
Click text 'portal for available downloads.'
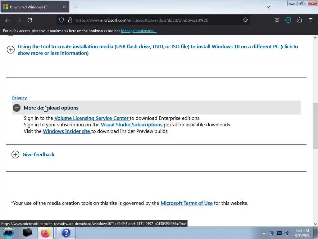197,124
